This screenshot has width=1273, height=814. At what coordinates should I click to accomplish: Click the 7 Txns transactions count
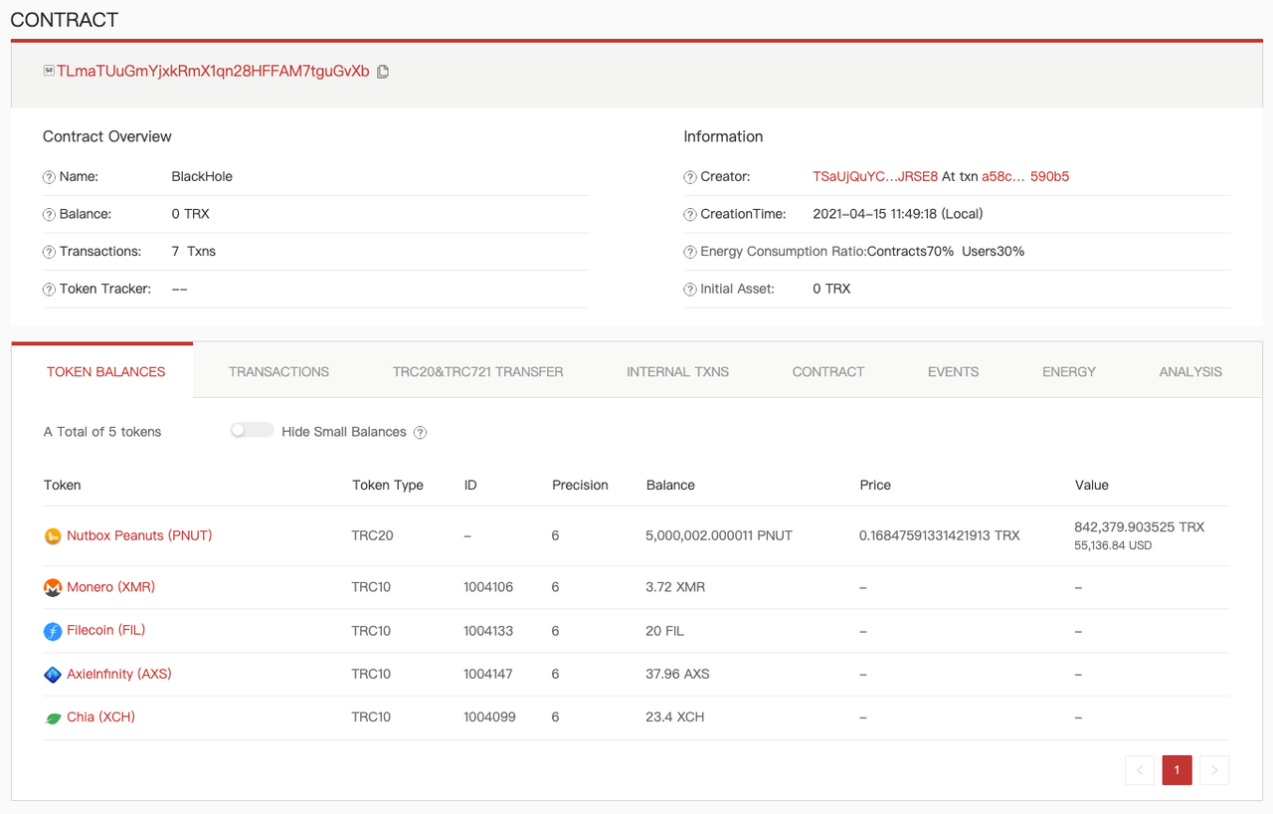[193, 251]
